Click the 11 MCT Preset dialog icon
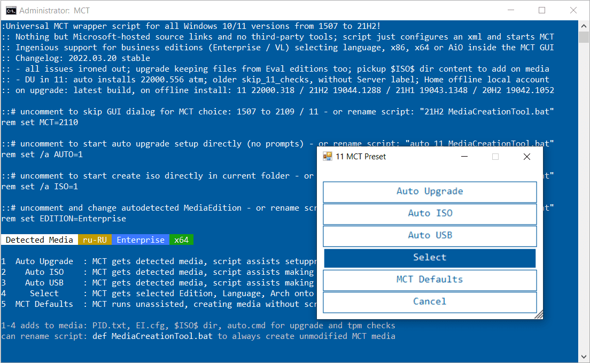 328,156
